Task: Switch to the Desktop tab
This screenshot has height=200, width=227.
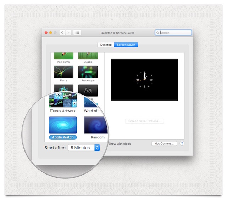Action: coord(106,45)
